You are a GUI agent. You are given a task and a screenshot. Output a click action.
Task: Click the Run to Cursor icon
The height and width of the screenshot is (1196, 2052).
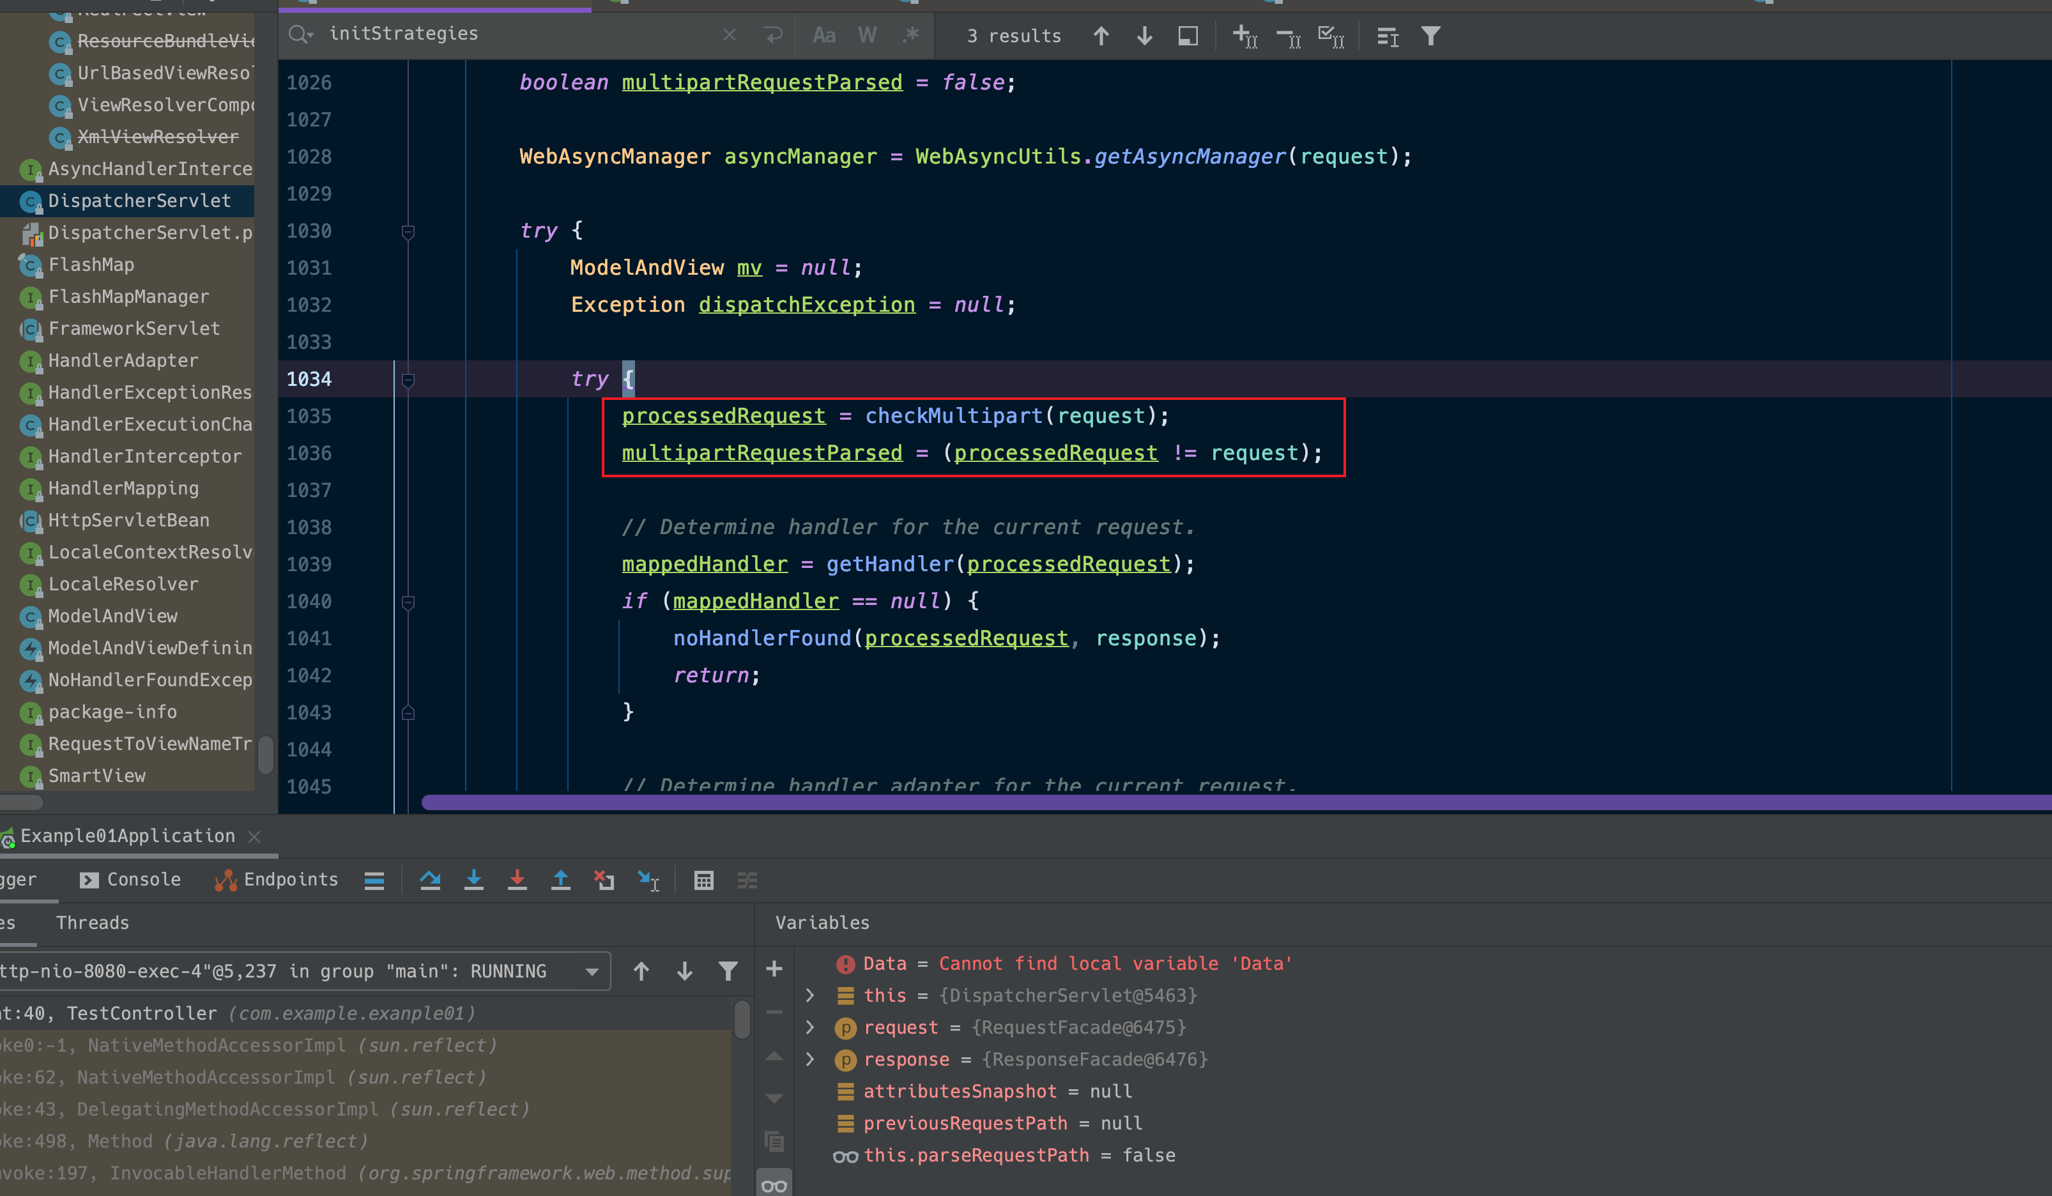648,880
